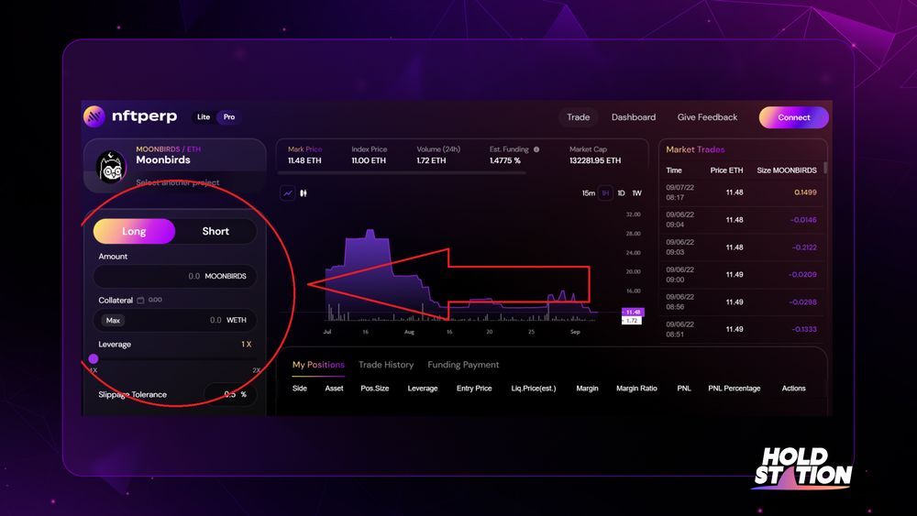Viewport: 917px width, 516px height.
Task: Click the Actions column header
Action: (793, 388)
